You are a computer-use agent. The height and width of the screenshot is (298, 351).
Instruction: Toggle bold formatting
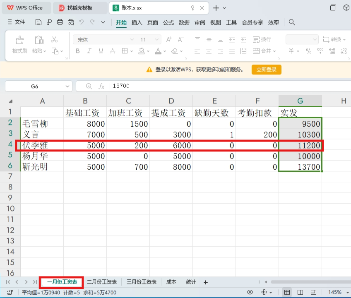pyautogui.click(x=77, y=51)
